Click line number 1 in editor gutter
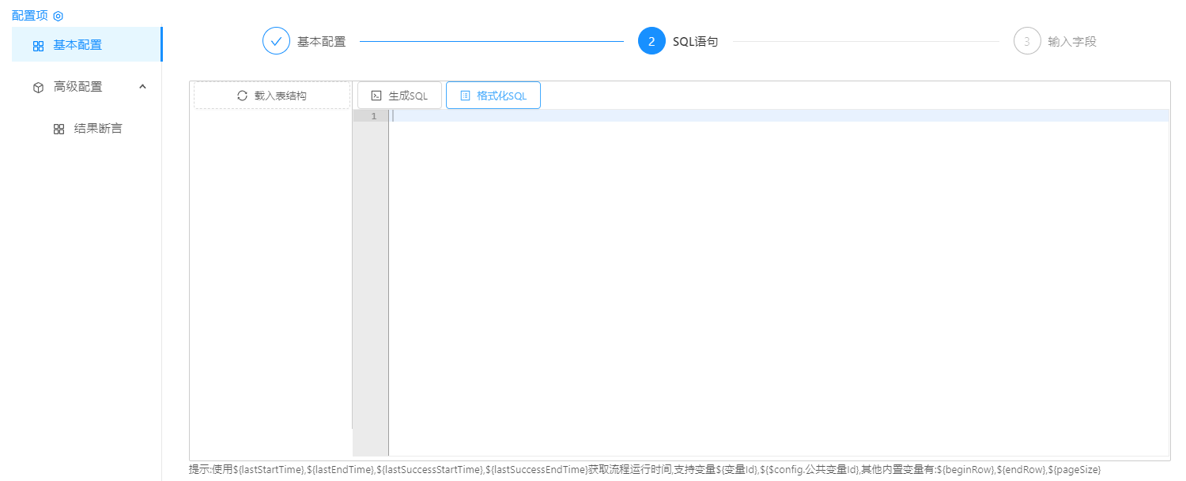Viewport: 1186px width, 481px height. [x=373, y=116]
